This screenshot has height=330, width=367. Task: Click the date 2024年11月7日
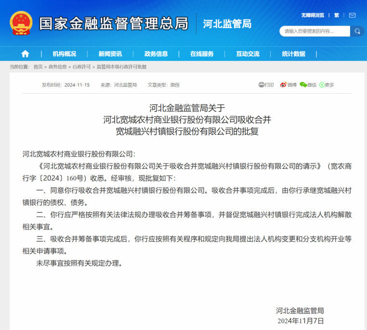tap(301, 321)
